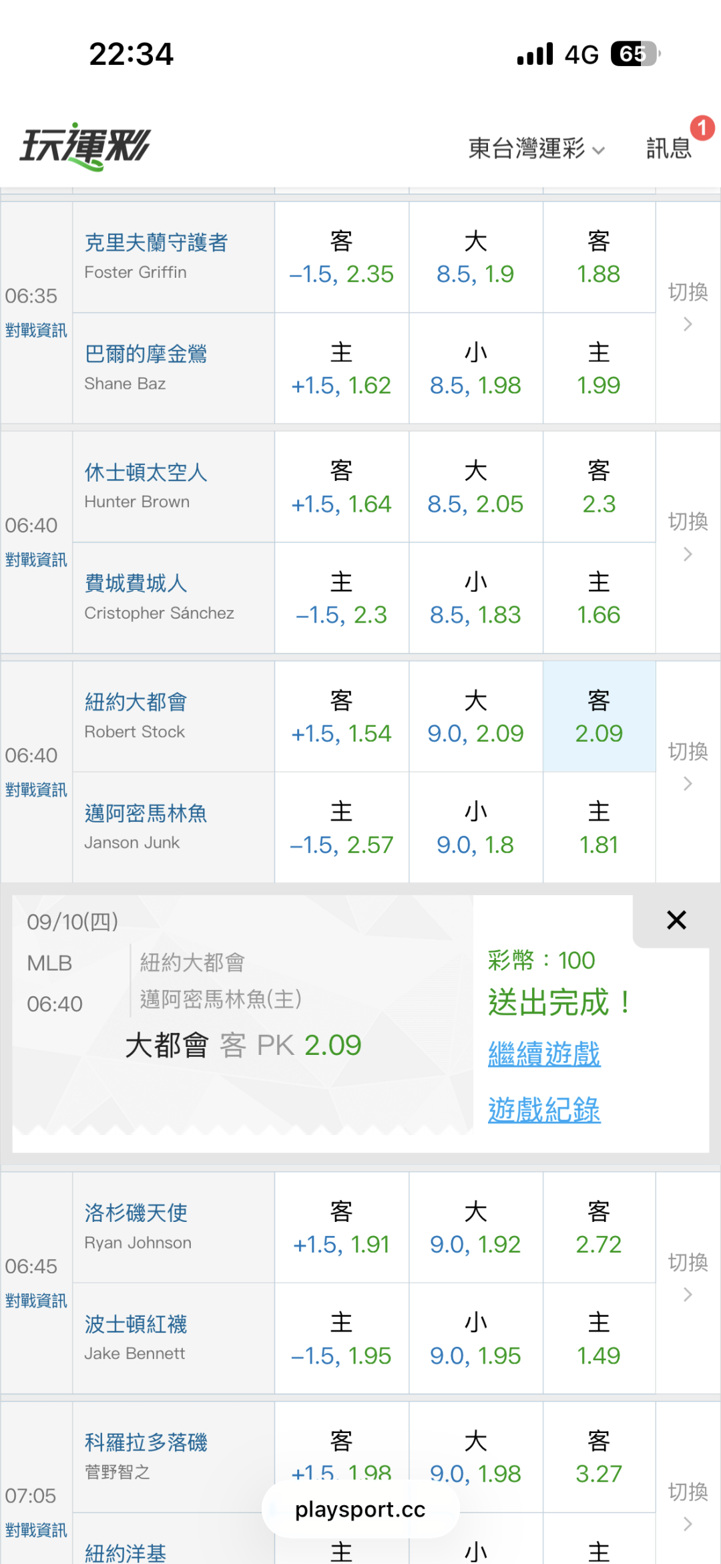Image resolution: width=721 pixels, height=1564 pixels.
Task: Expand 切換 arrow for Cleveland vs Baltimore game
Action: [688, 307]
